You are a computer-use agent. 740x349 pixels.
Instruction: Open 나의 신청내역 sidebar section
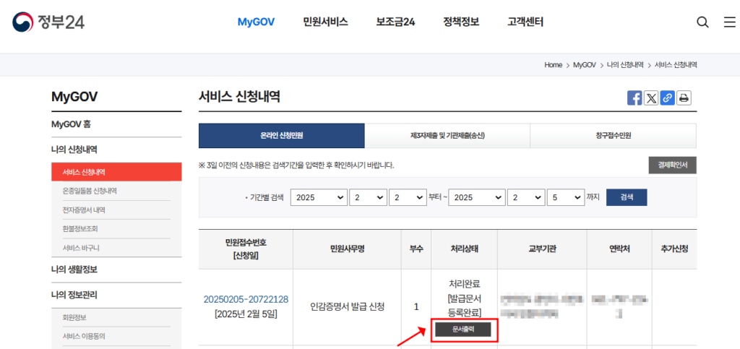[x=74, y=150]
